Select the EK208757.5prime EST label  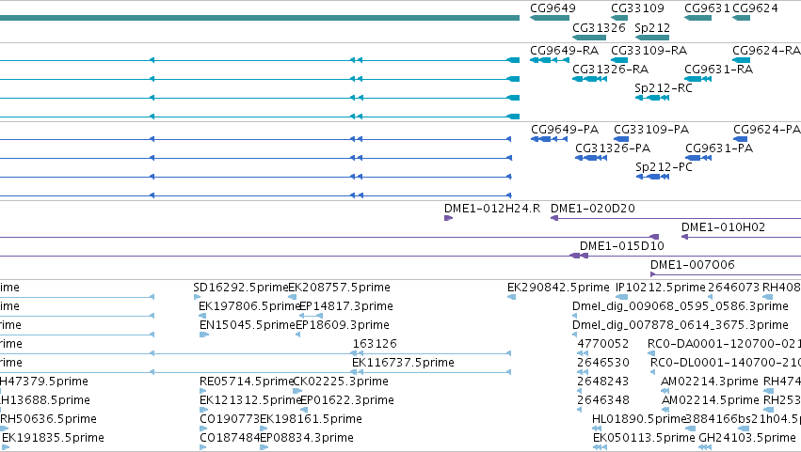(x=339, y=288)
